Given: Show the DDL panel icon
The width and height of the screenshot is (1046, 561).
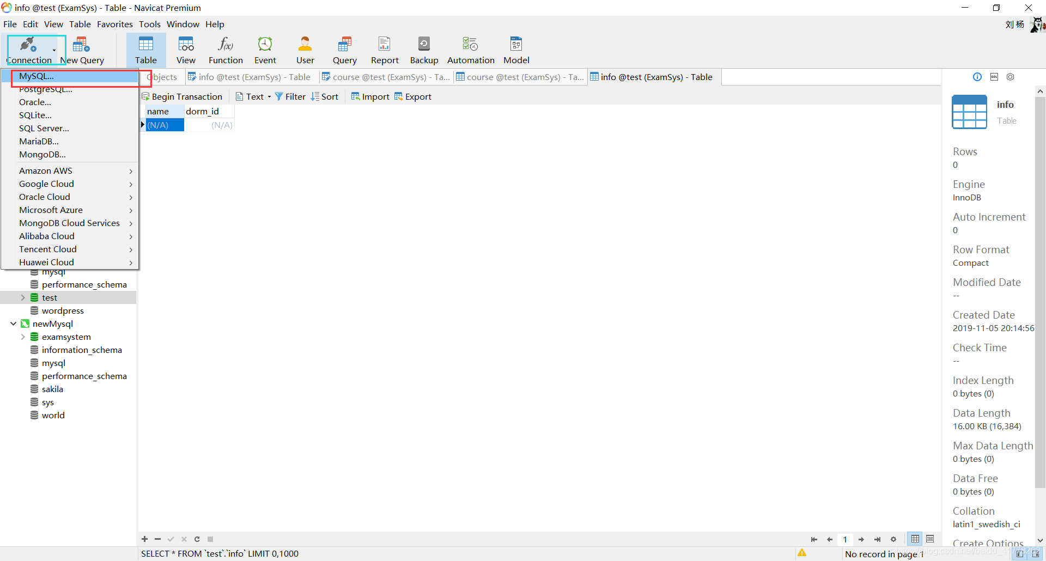Looking at the screenshot, I should click(x=994, y=77).
